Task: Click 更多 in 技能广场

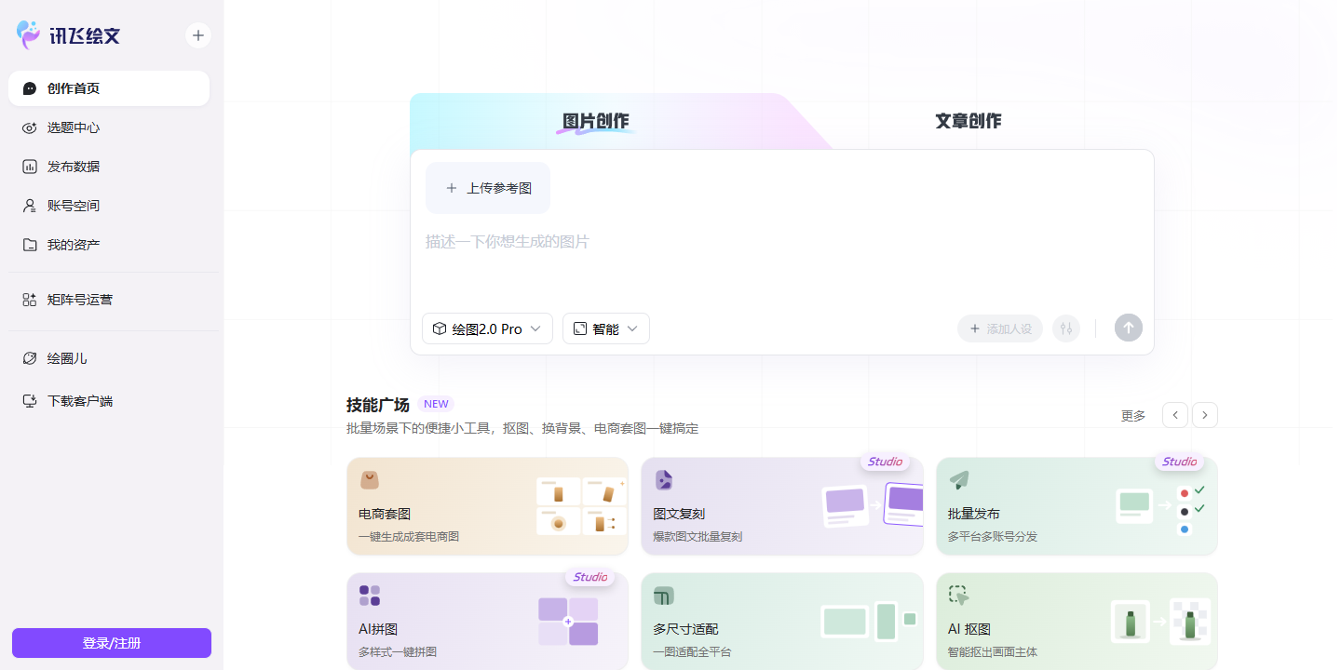Action: pos(1133,416)
